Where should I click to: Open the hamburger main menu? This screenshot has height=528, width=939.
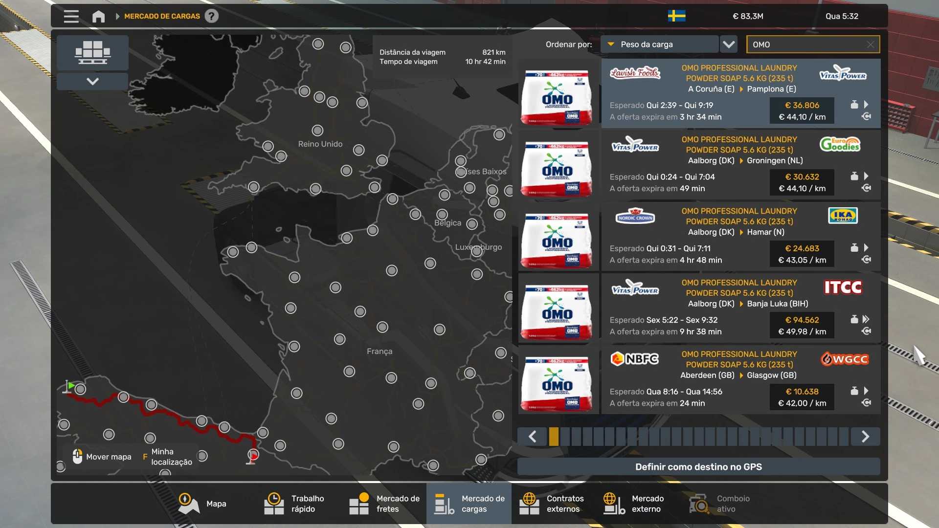tap(71, 16)
